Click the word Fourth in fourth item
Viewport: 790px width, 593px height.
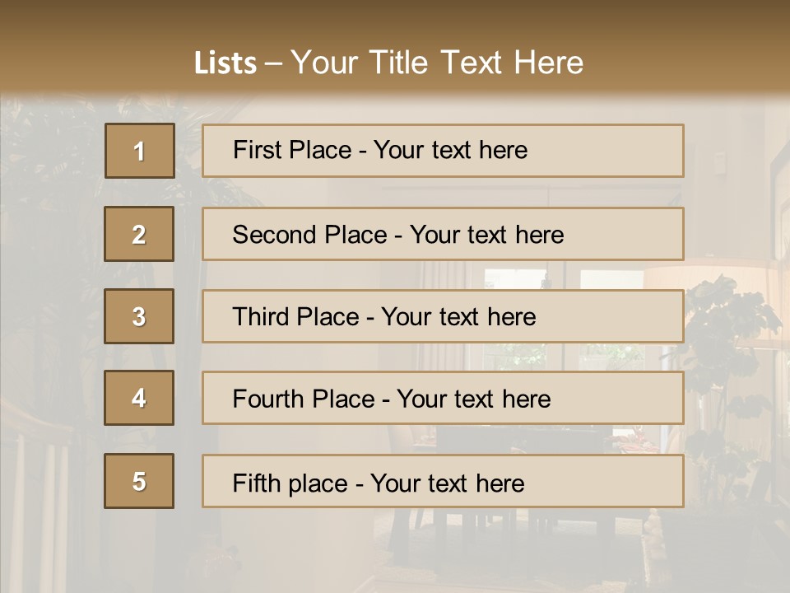click(269, 399)
